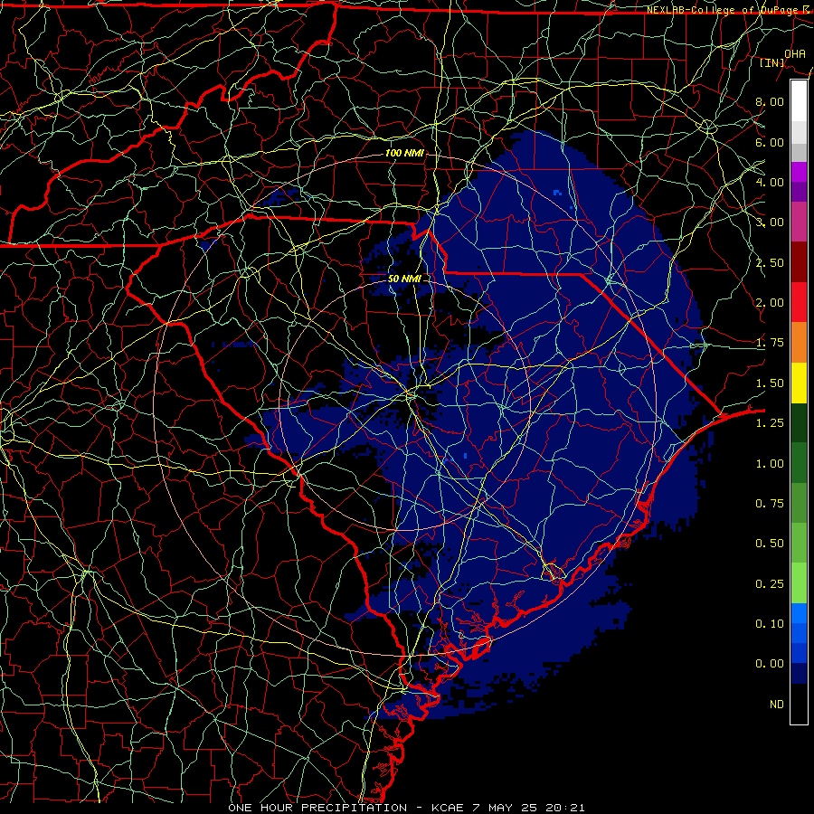
Task: Click the white 8.00 inch legend swatch
Action: pos(799,101)
